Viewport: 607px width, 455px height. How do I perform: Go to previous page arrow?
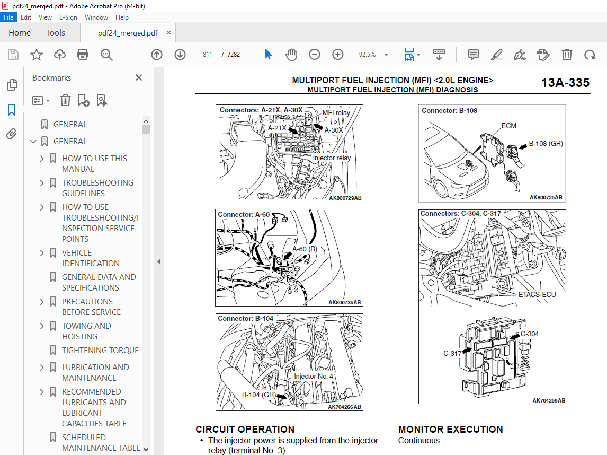pyautogui.click(x=157, y=55)
